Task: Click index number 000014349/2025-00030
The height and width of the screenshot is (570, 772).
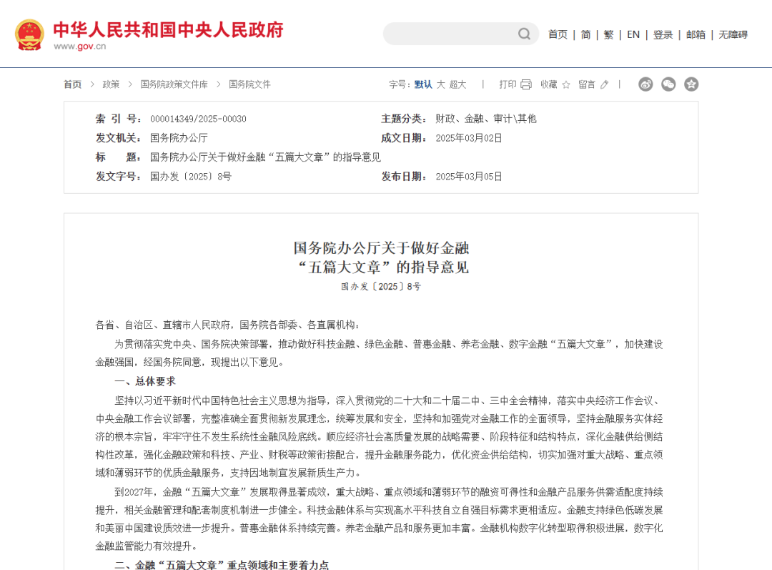Action: coord(198,119)
